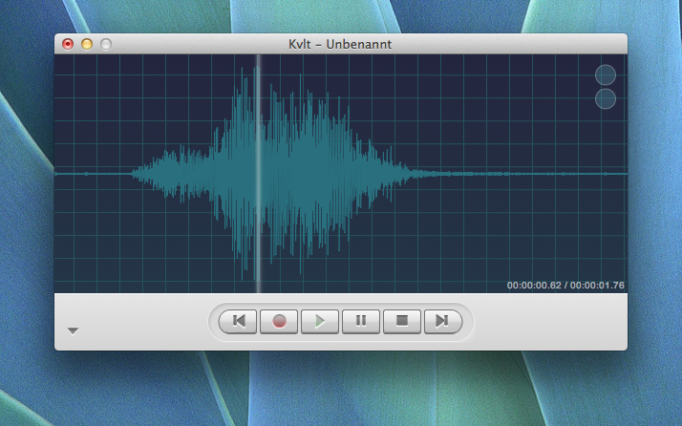Stop playback with the square stop button

click(402, 322)
